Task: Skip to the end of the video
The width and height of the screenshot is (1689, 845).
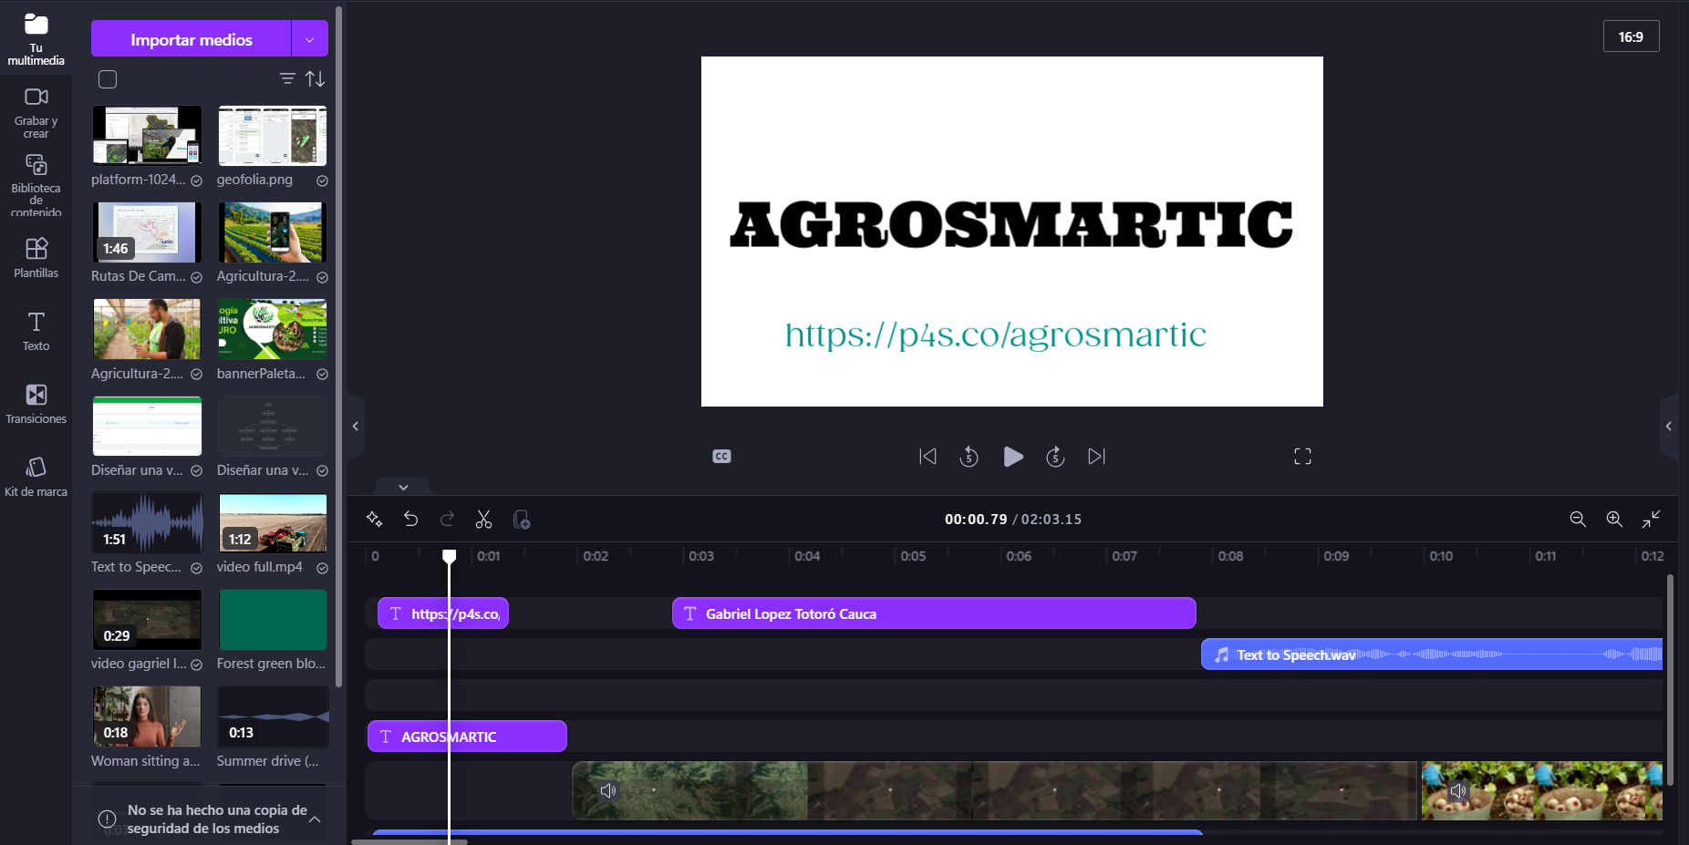Action: coord(1097,456)
